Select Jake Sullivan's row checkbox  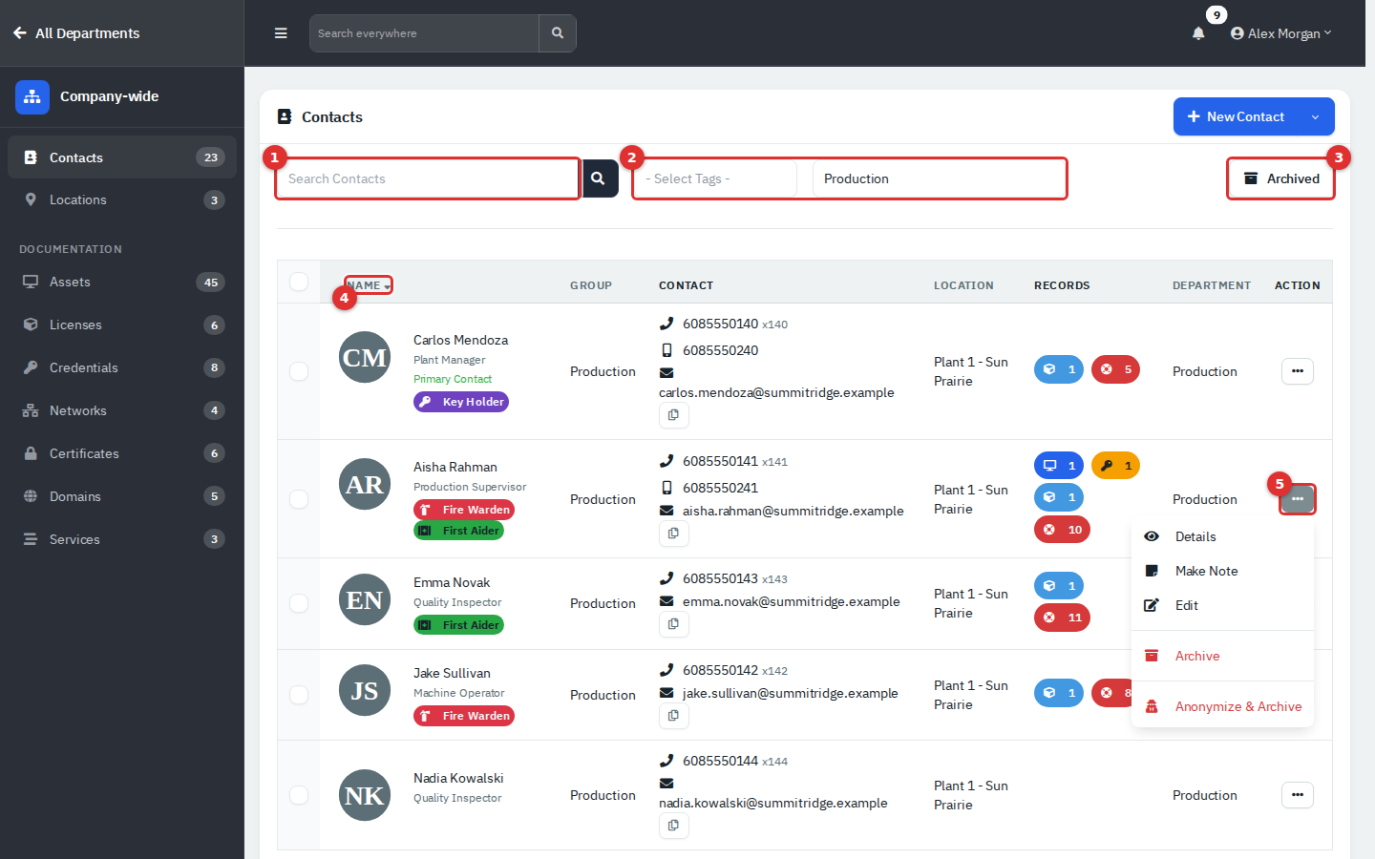[x=299, y=695]
